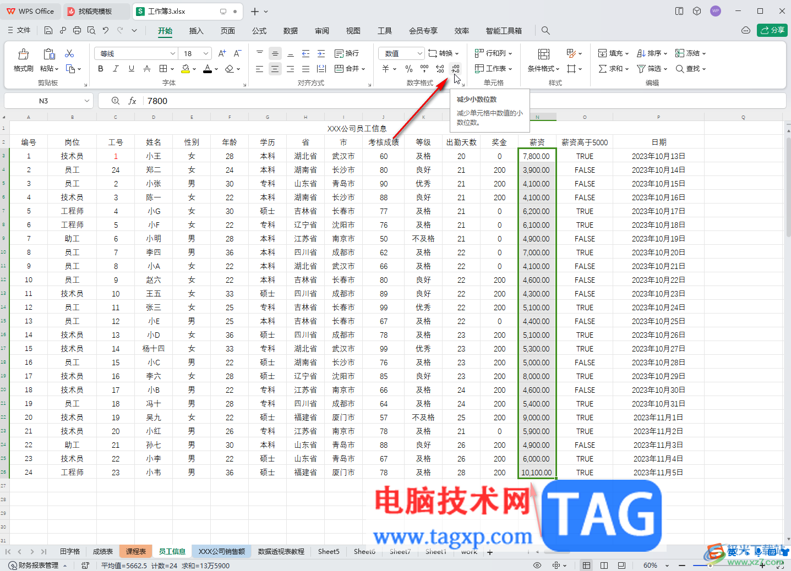Click the Undo arrow icon
Image resolution: width=791 pixels, height=571 pixels.
coord(106,30)
